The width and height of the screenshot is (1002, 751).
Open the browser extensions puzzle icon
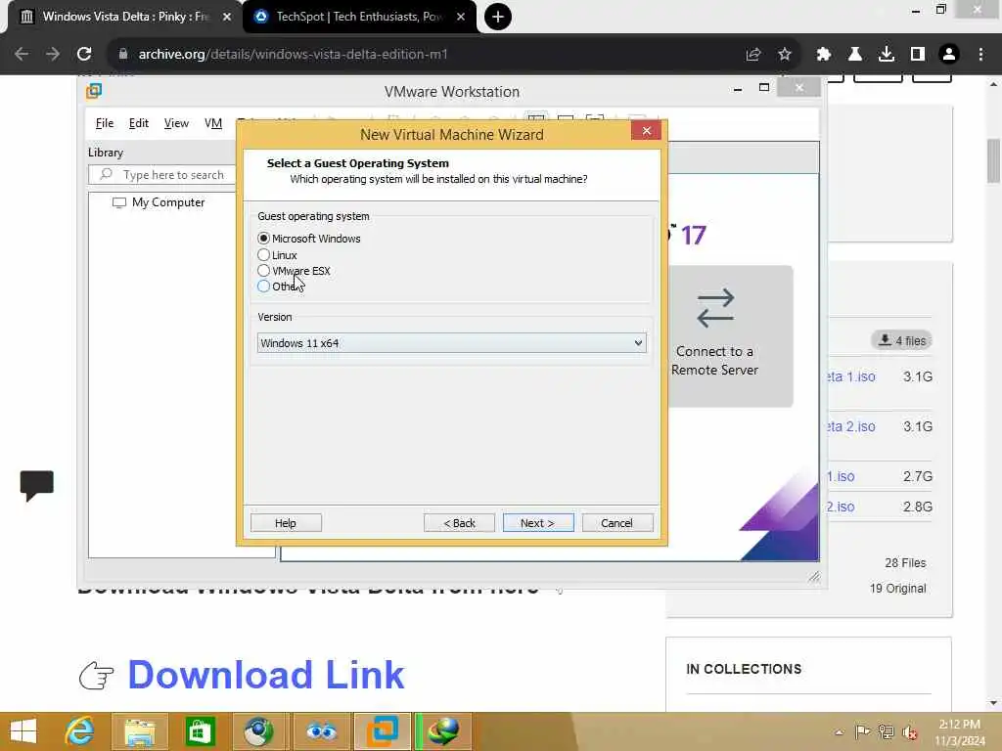click(x=824, y=55)
